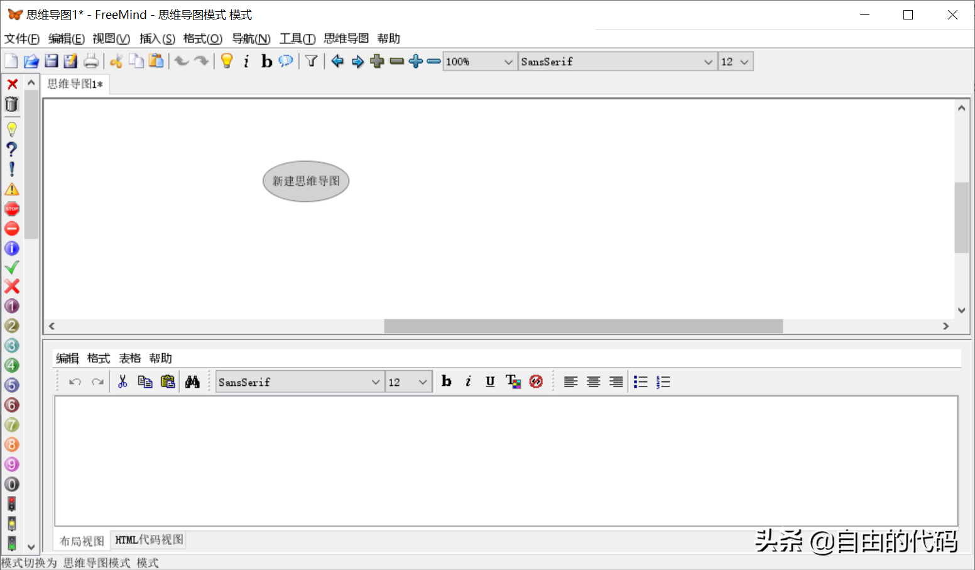This screenshot has height=570, width=975.
Task: Add the priority 9 number icon
Action: pyautogui.click(x=12, y=464)
